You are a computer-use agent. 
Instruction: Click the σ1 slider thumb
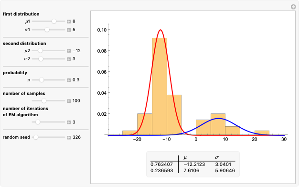tap(47, 30)
